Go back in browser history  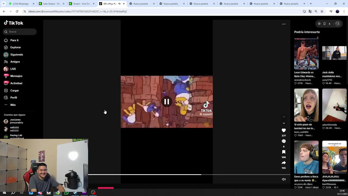point(4,11)
